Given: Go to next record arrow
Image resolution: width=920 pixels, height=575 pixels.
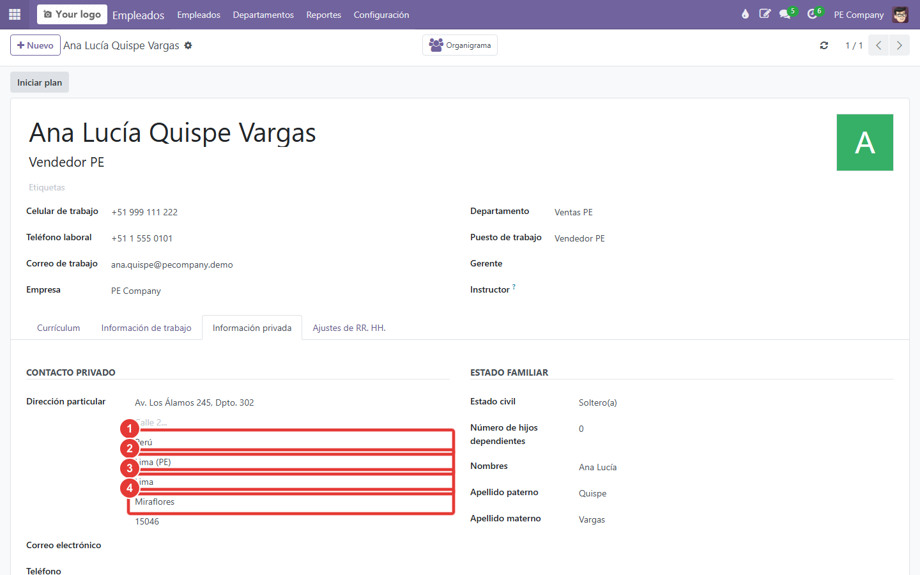Looking at the screenshot, I should 900,45.
